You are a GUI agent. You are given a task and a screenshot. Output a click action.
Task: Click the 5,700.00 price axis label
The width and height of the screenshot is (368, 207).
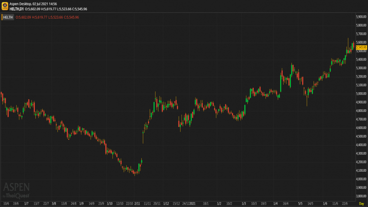[x=361, y=34]
